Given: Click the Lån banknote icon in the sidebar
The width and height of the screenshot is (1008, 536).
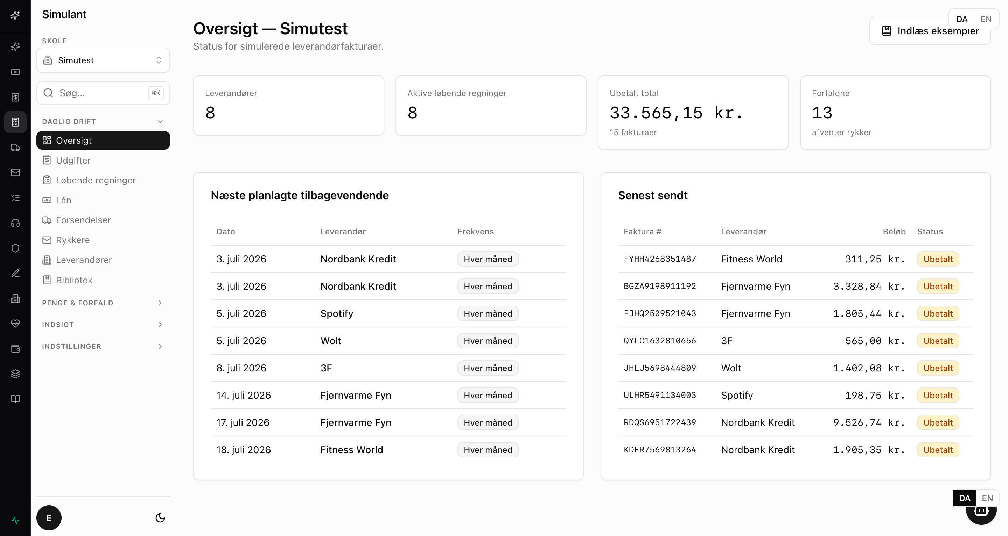Looking at the screenshot, I should (x=47, y=200).
